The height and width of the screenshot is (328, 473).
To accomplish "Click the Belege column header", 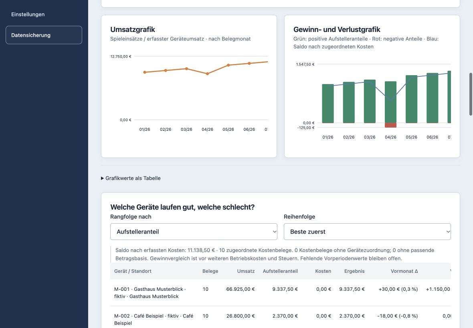I will [210, 271].
